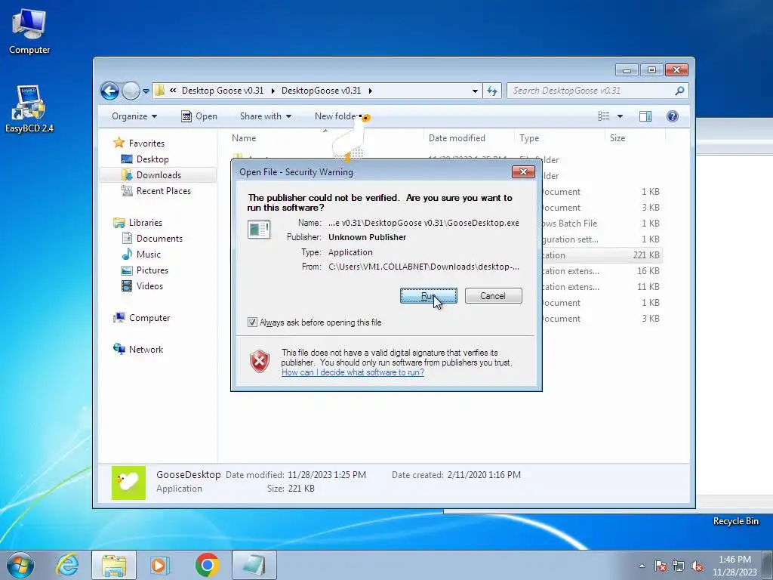
Task: Click the Action Center flag icon
Action: click(x=661, y=566)
